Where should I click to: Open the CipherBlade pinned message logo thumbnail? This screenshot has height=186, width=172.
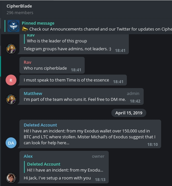[x=14, y=26]
